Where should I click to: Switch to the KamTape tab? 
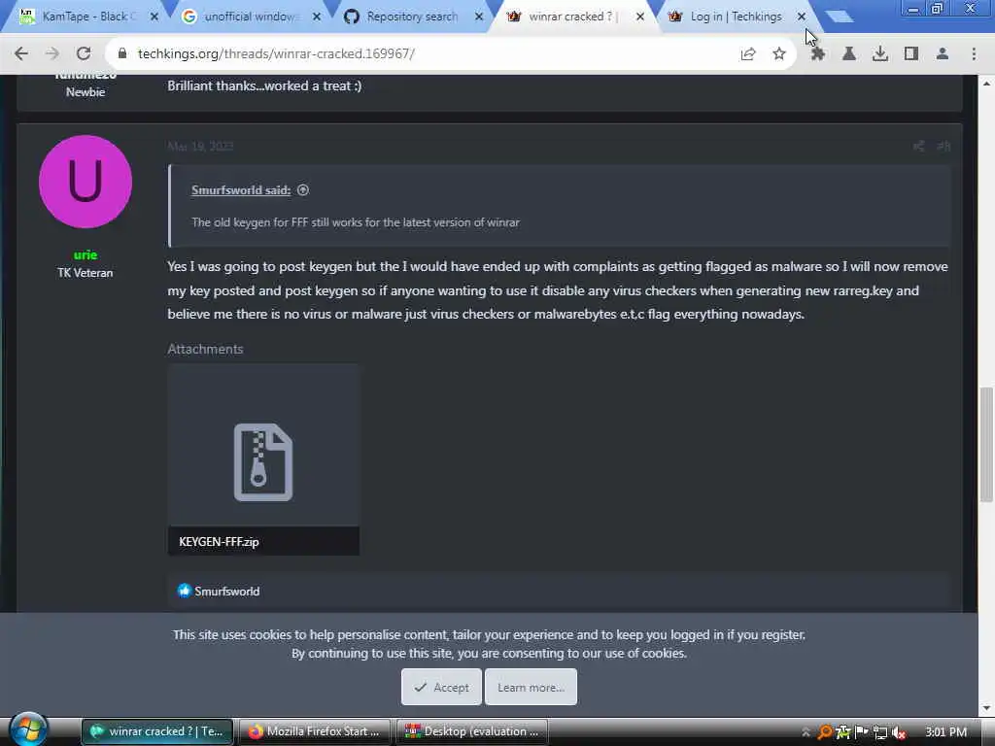[88, 17]
